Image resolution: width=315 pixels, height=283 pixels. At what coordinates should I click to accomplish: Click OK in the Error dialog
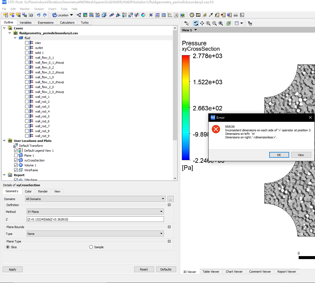pyautogui.click(x=279, y=155)
